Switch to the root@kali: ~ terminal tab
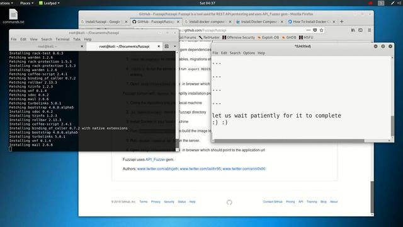 47,46
